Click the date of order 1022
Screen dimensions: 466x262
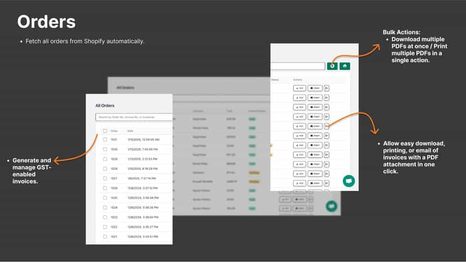[142, 227]
